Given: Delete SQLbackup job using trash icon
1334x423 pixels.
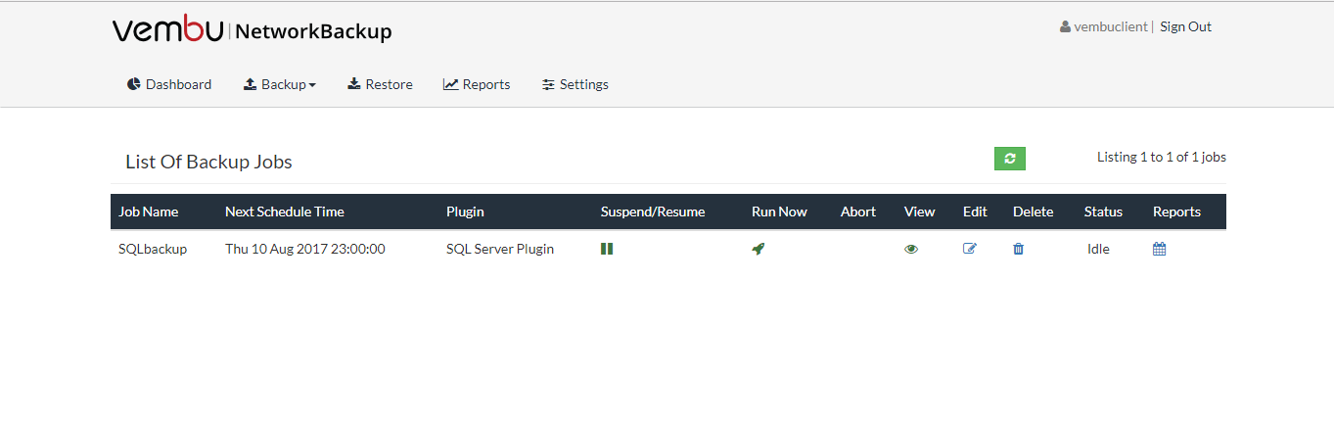Looking at the screenshot, I should (x=1018, y=249).
